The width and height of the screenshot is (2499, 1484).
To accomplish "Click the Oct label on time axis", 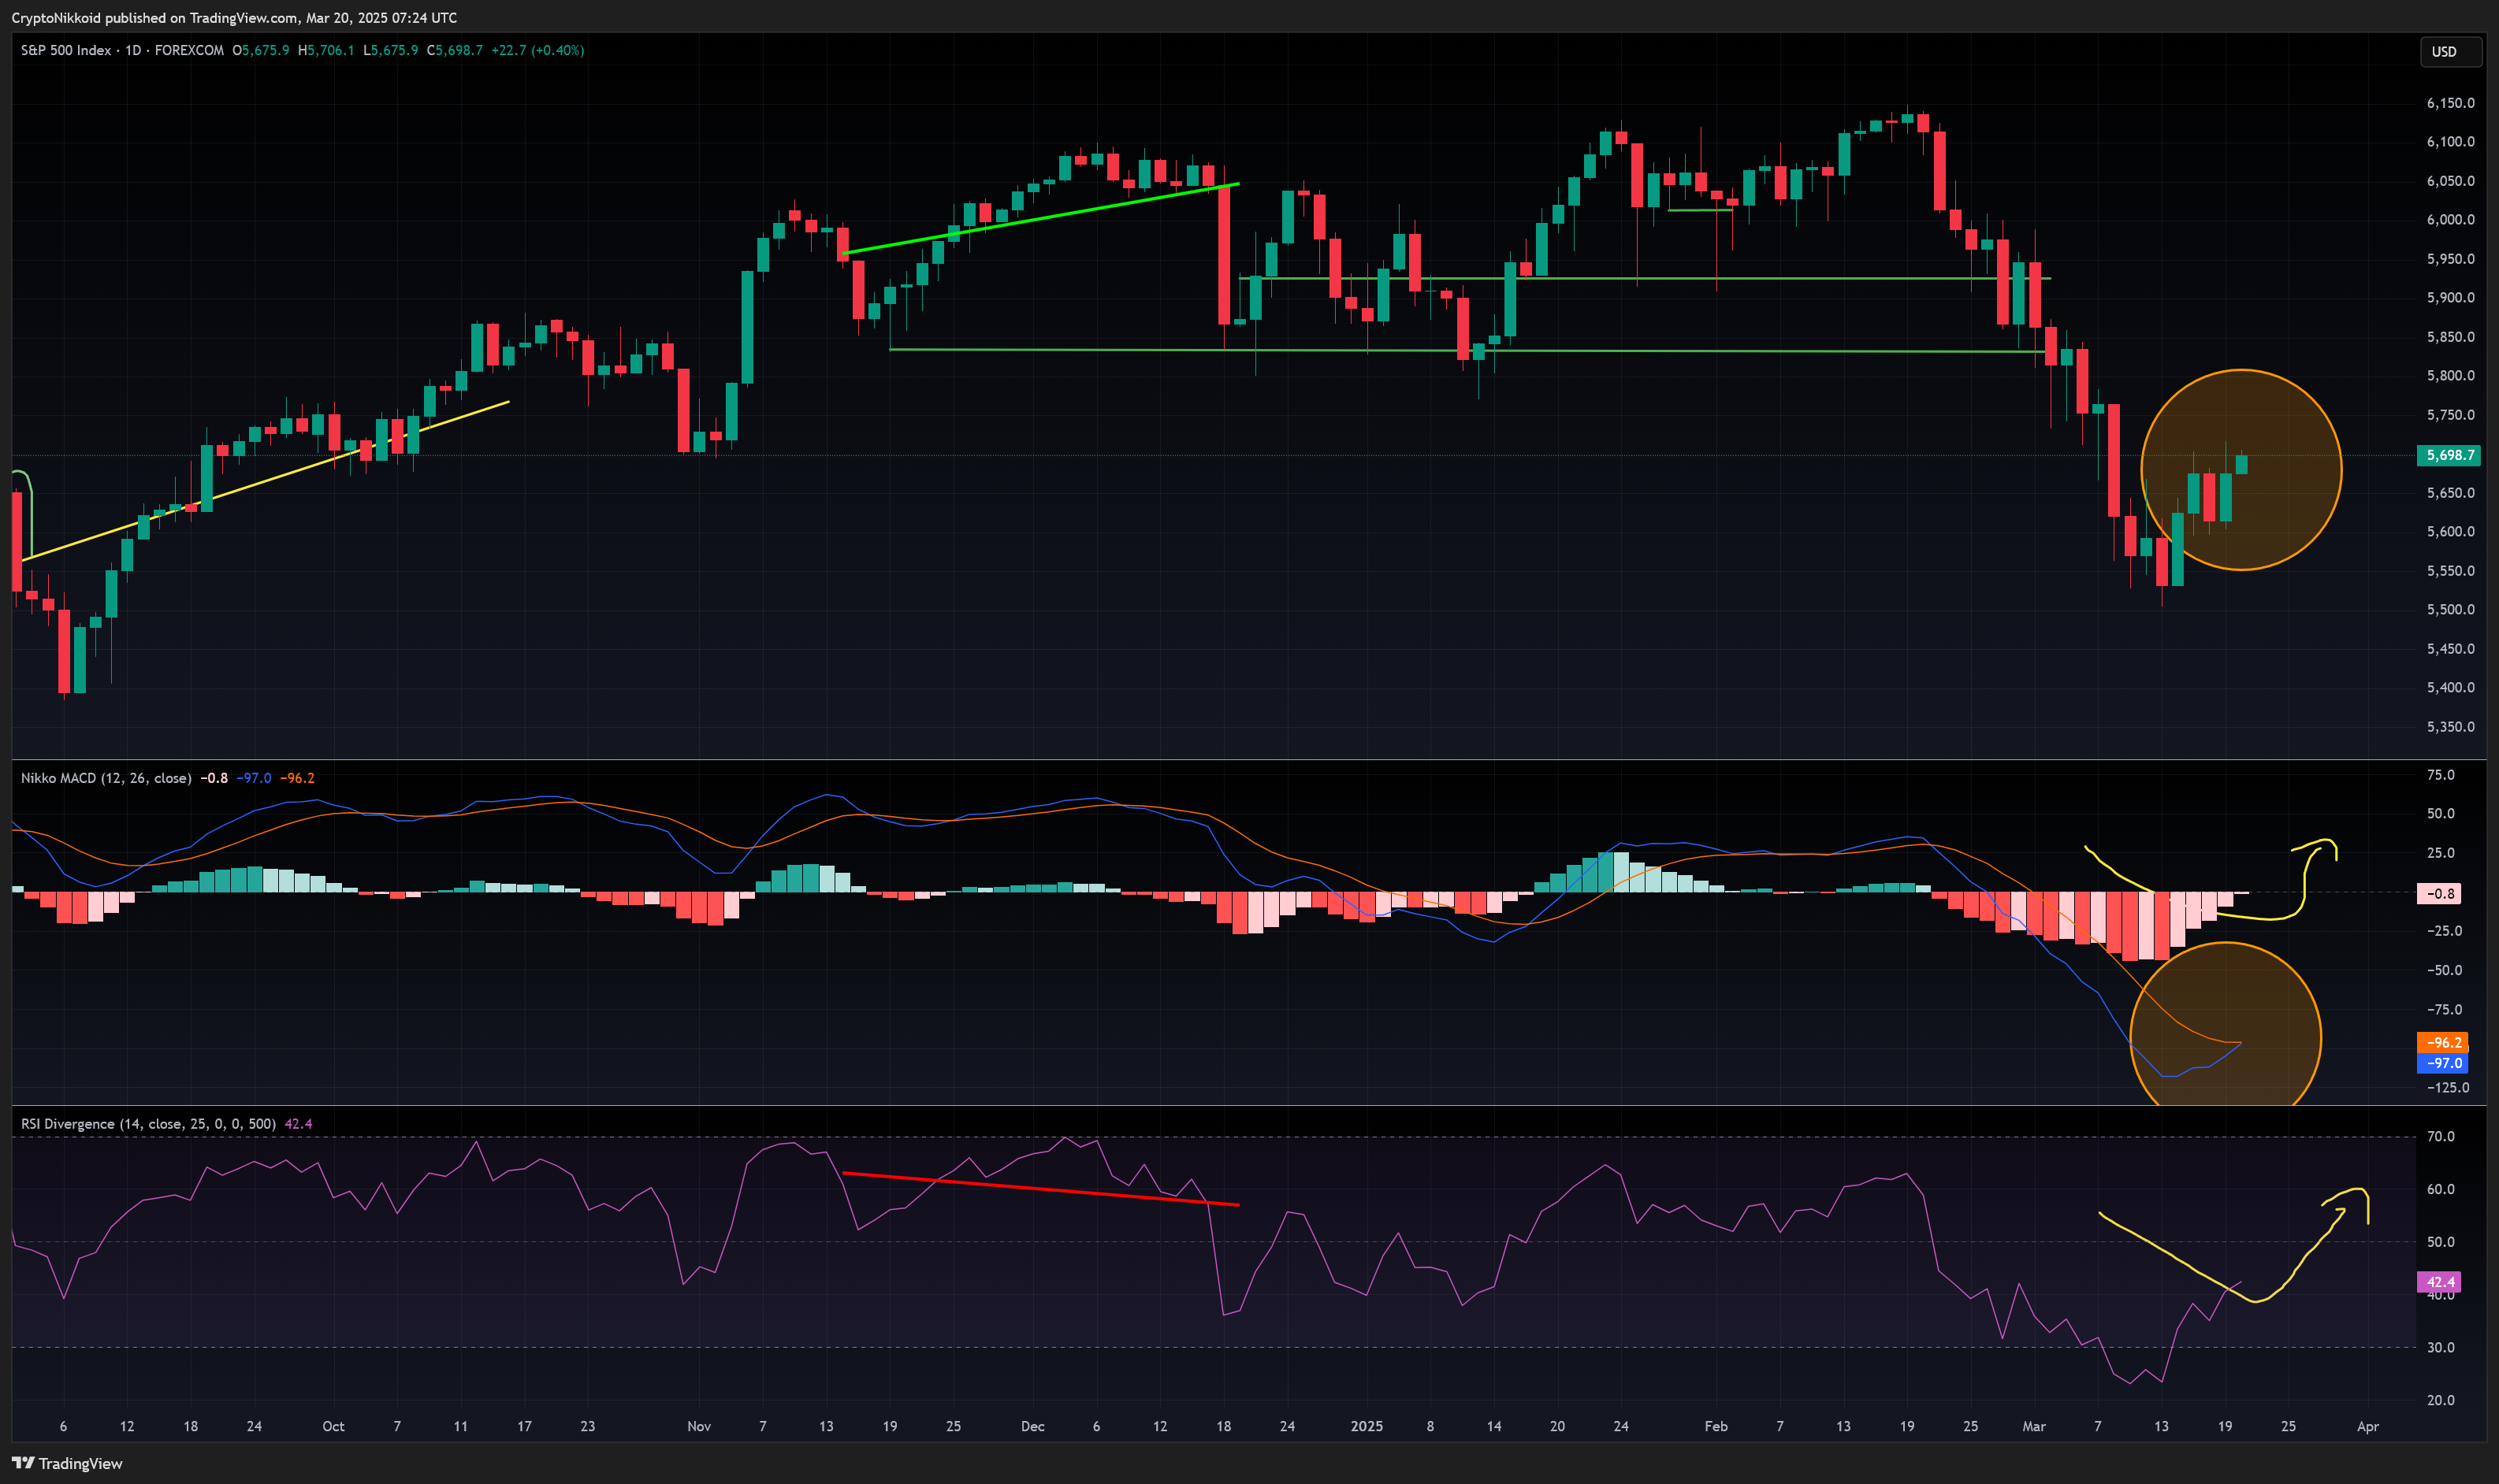I will tap(333, 1426).
